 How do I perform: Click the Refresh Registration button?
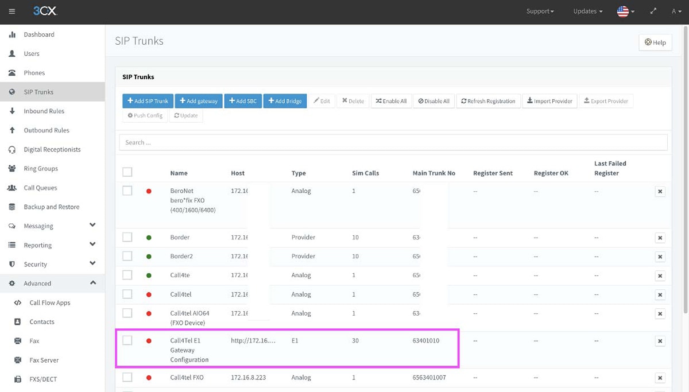(x=488, y=101)
